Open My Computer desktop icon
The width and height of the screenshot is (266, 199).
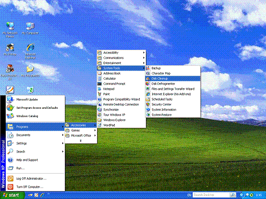pyautogui.click(x=30, y=28)
